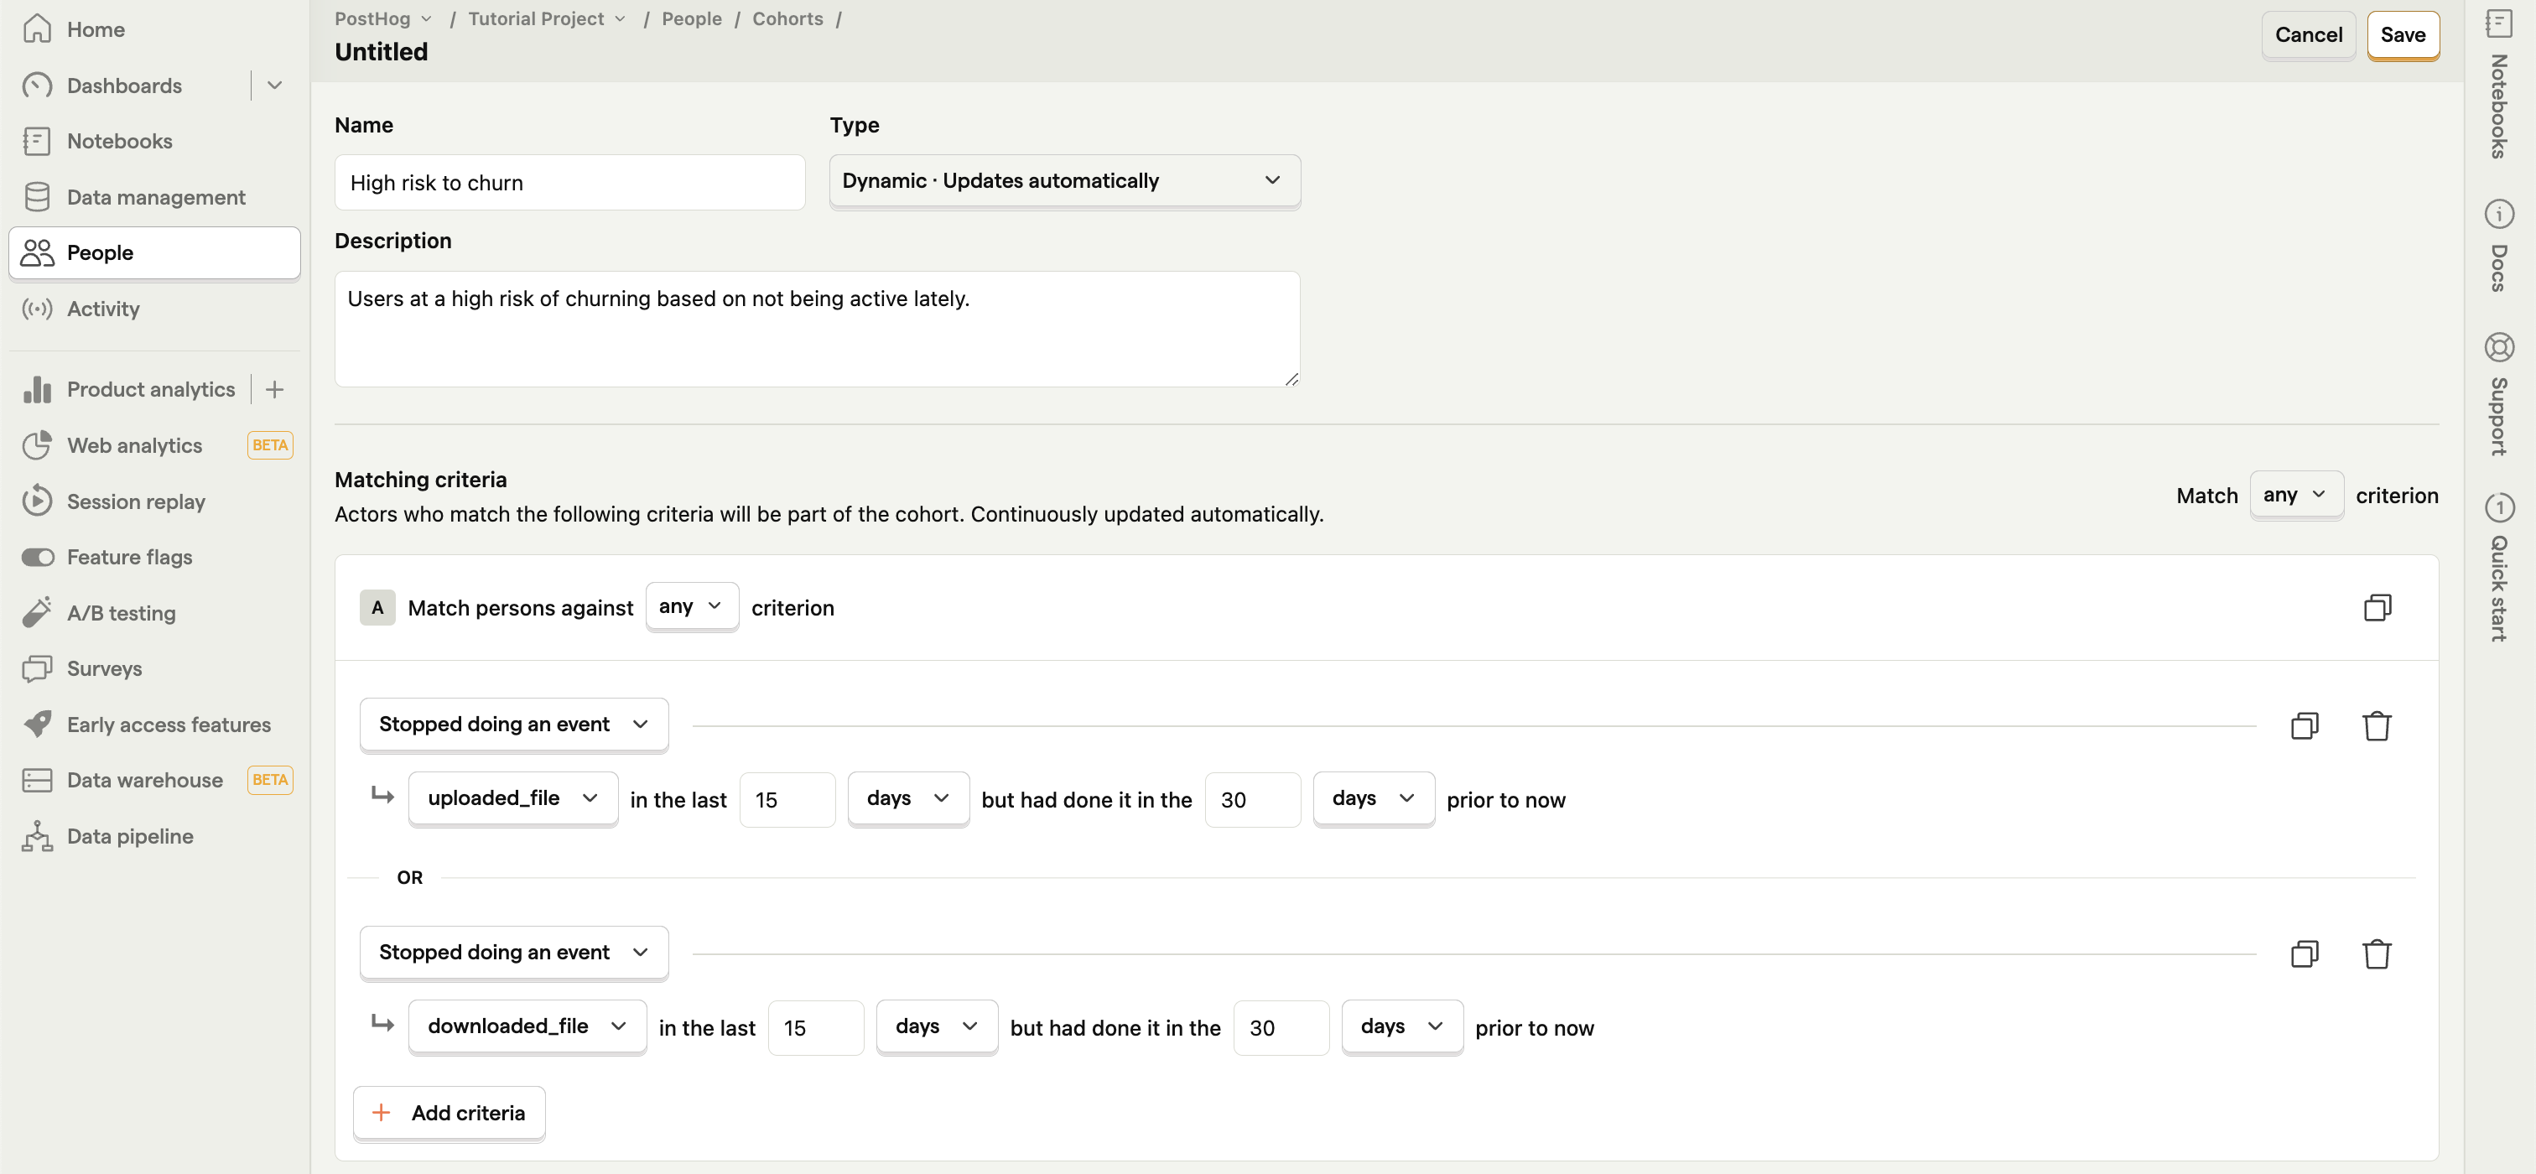This screenshot has width=2536, height=1174.
Task: Open first days dropdown in downloaded_file row
Action: [936, 1026]
